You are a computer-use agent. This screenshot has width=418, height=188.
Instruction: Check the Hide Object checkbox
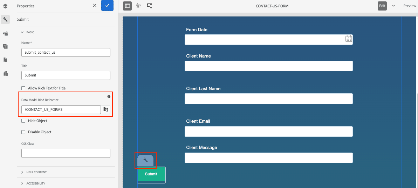(23, 121)
